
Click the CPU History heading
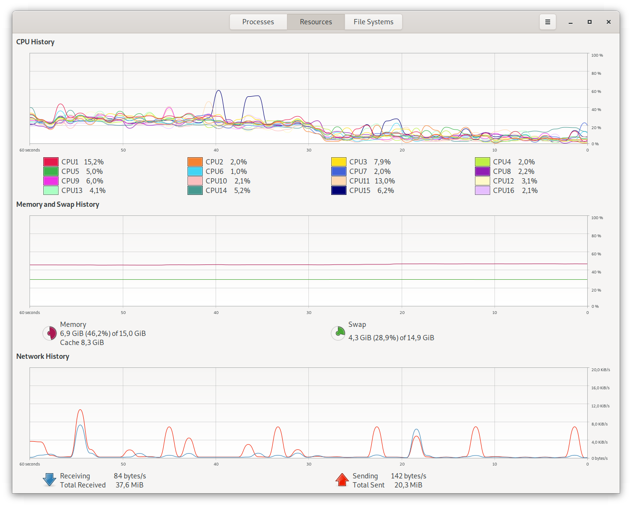(x=35, y=42)
